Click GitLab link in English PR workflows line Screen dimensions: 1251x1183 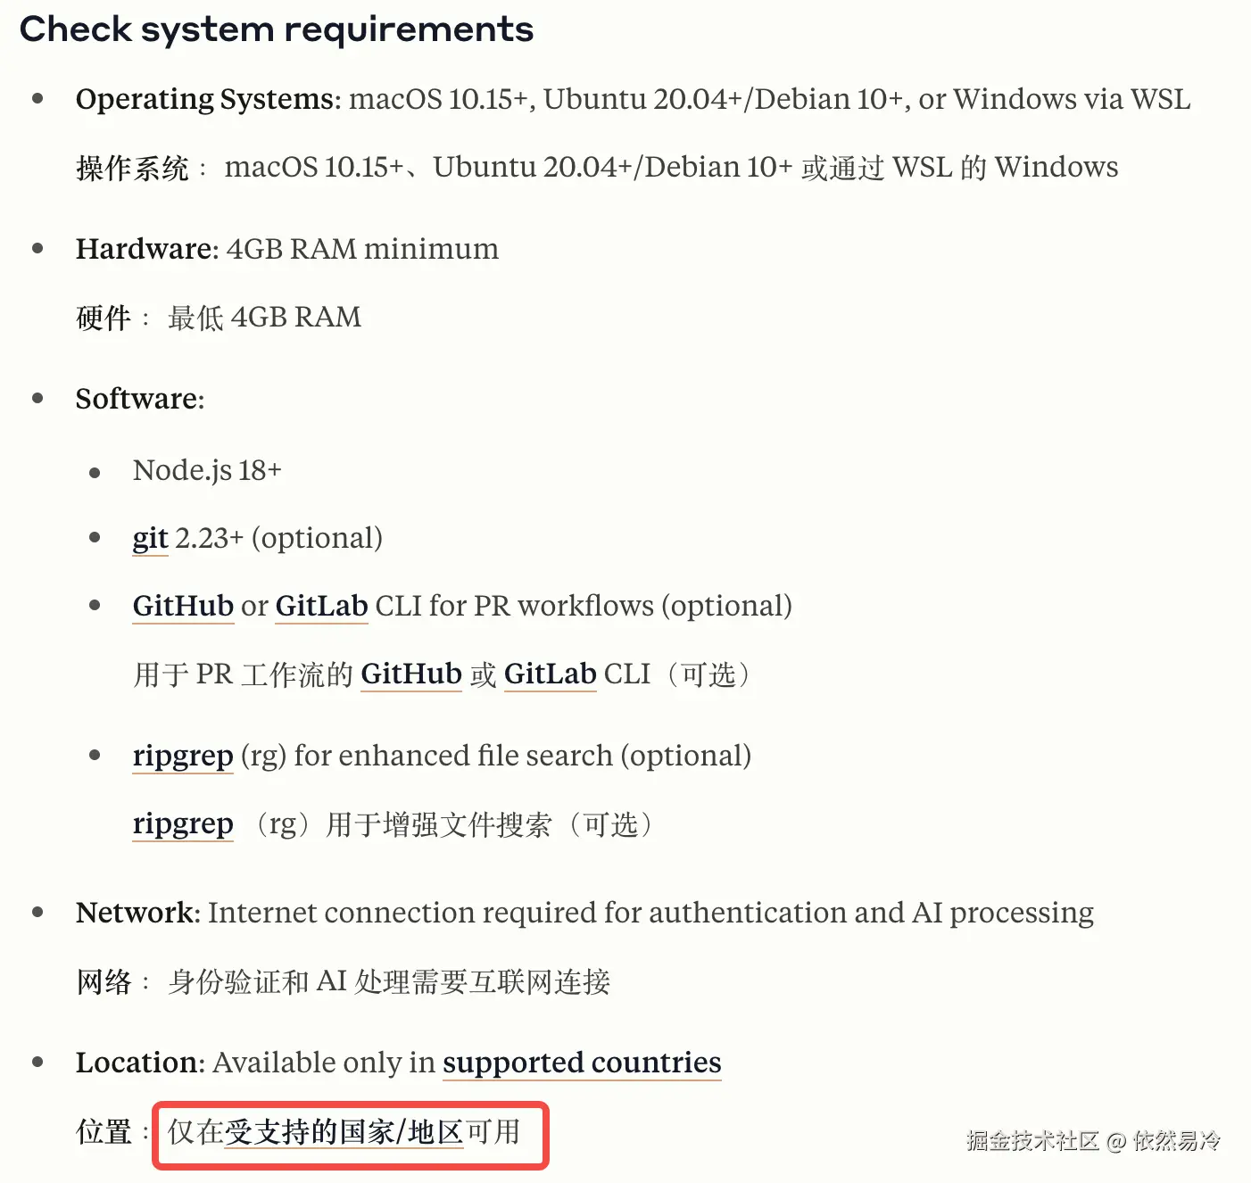click(321, 607)
